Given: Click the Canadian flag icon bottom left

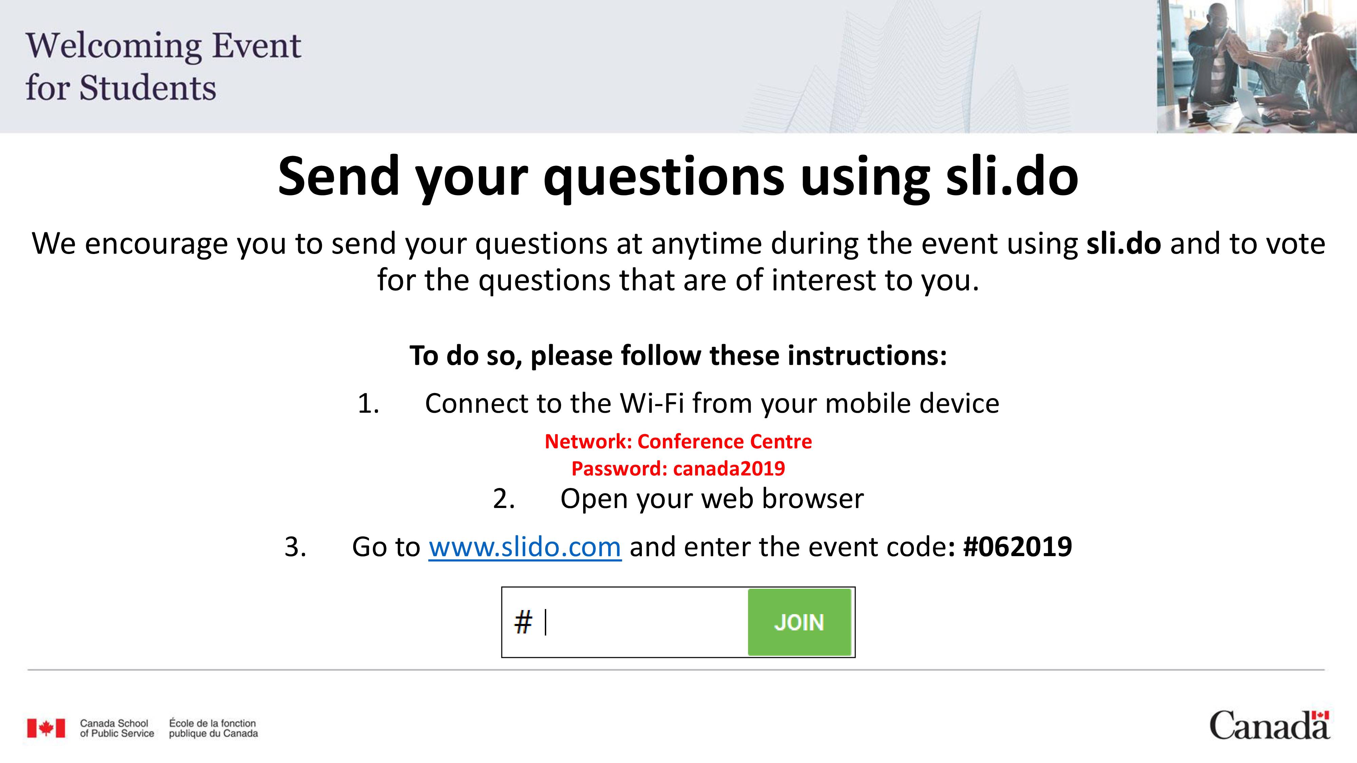Looking at the screenshot, I should pyautogui.click(x=46, y=728).
